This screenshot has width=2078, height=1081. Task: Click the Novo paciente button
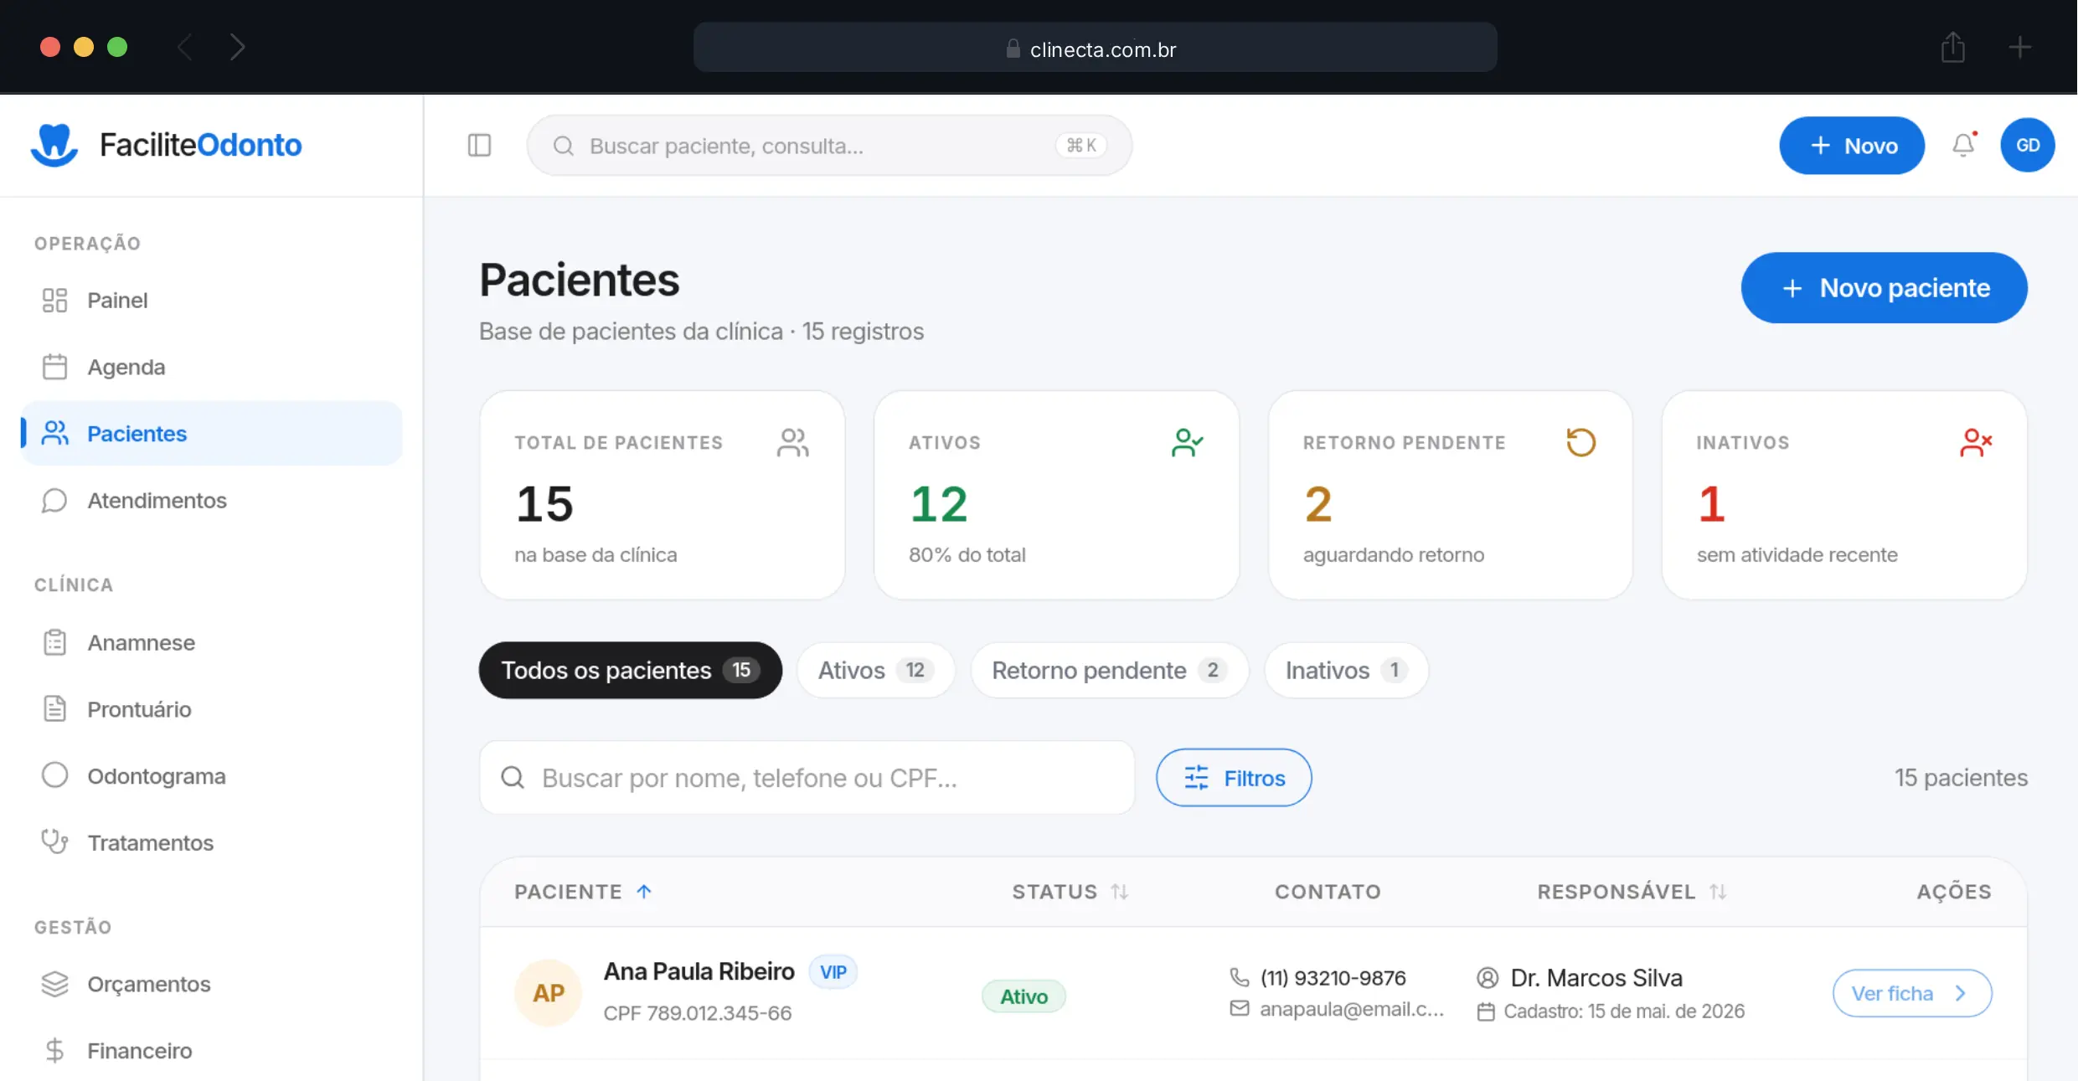pyautogui.click(x=1884, y=288)
